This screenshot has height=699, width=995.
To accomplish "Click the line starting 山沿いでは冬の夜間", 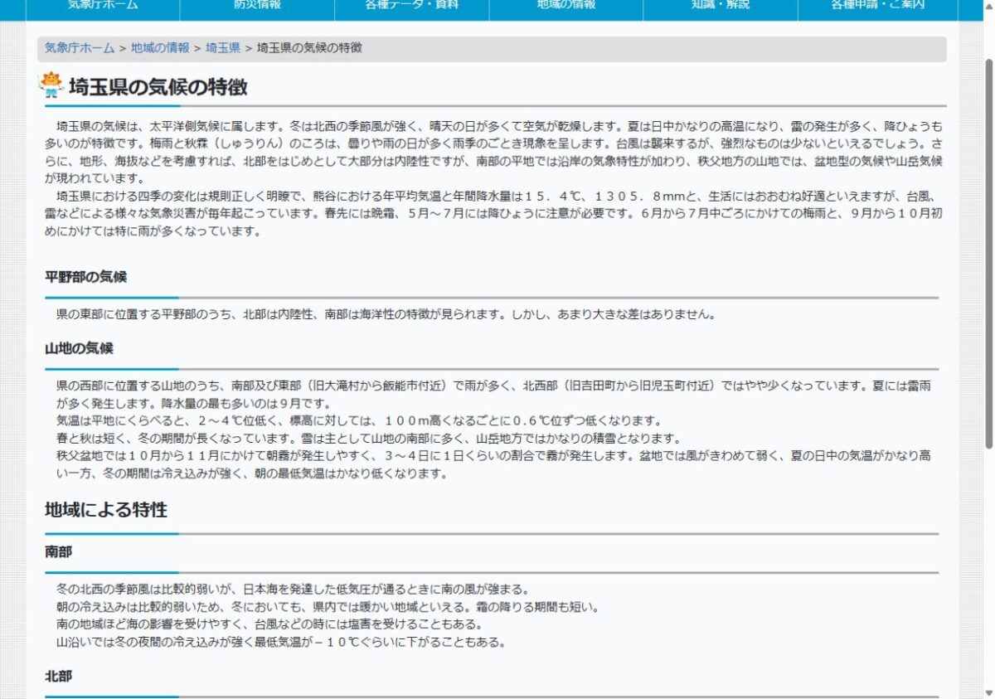I will click(x=281, y=643).
